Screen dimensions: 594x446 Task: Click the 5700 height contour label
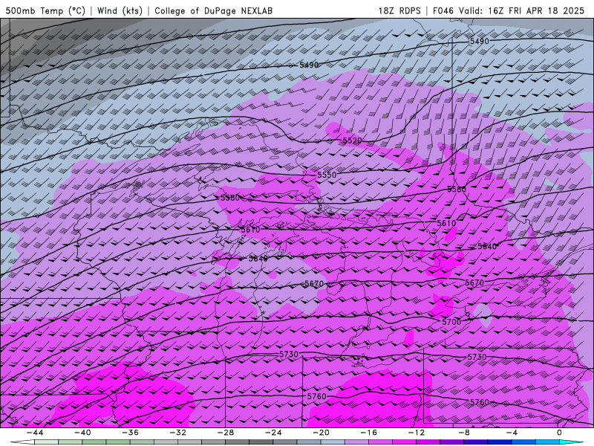coord(451,322)
